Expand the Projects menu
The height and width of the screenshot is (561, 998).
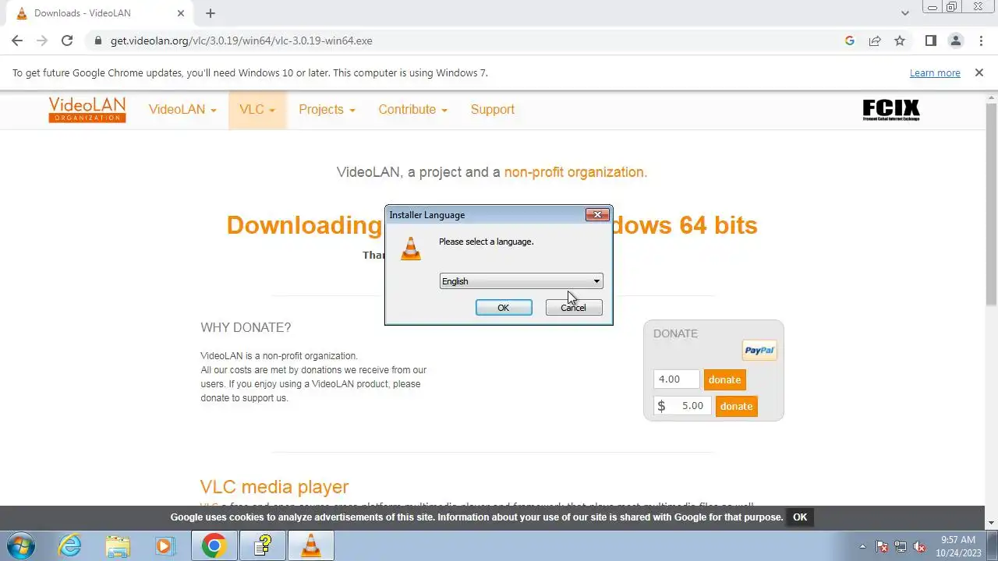click(x=327, y=110)
